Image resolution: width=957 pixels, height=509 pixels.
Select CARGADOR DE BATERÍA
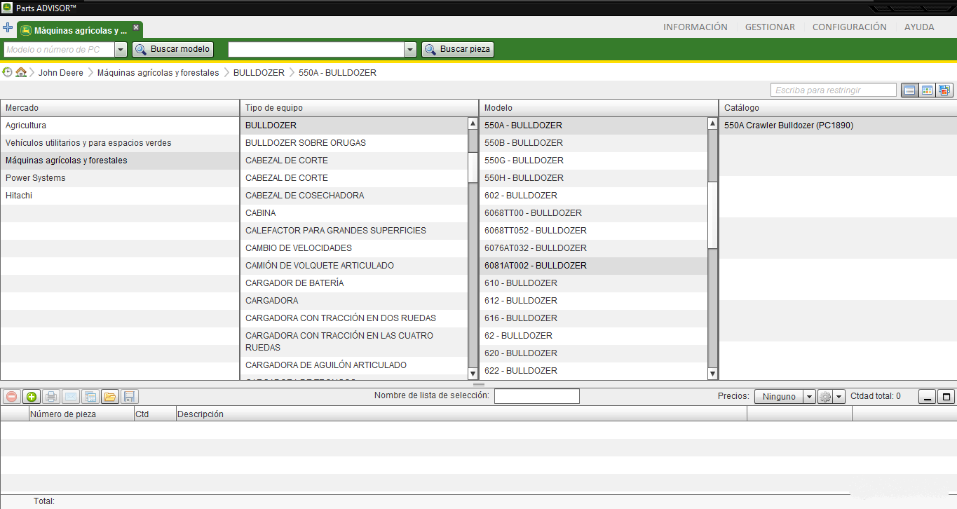[x=354, y=283]
